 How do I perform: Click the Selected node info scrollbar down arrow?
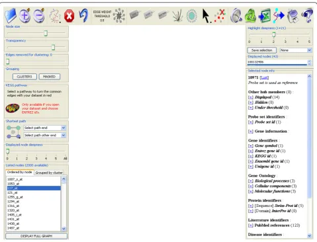[x=309, y=235]
